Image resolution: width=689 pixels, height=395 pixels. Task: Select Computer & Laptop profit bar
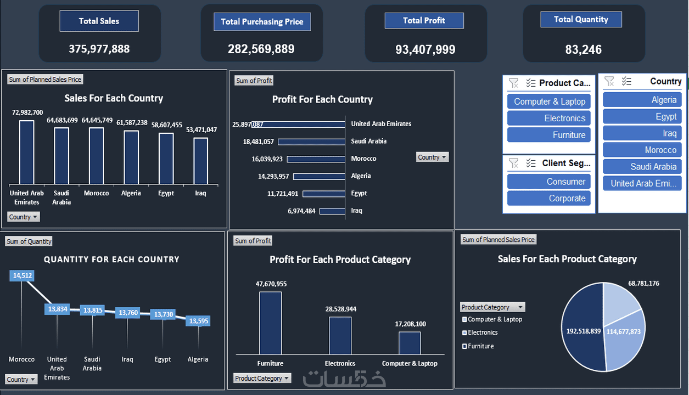pos(410,343)
